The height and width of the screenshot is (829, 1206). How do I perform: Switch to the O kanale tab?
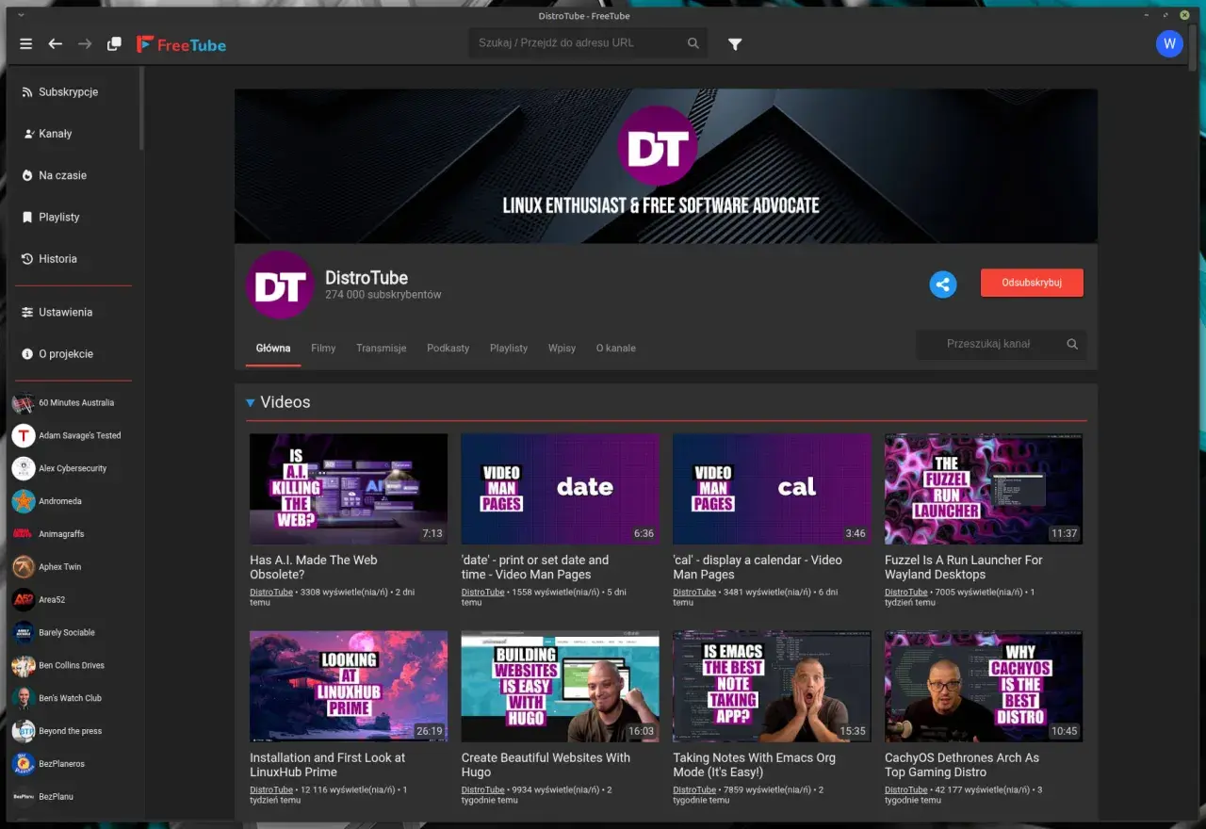(x=616, y=348)
